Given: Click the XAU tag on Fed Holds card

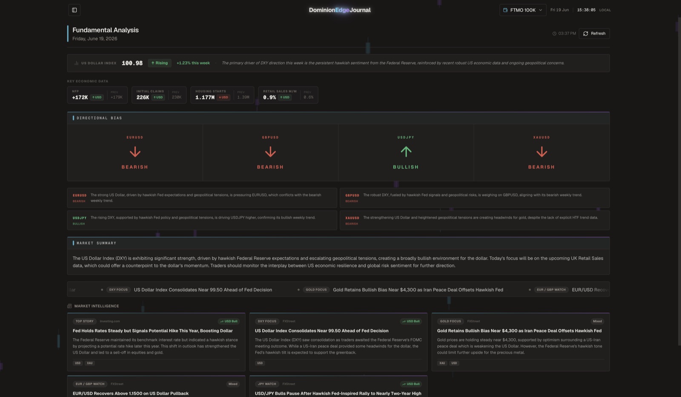Looking at the screenshot, I should pyautogui.click(x=89, y=363).
